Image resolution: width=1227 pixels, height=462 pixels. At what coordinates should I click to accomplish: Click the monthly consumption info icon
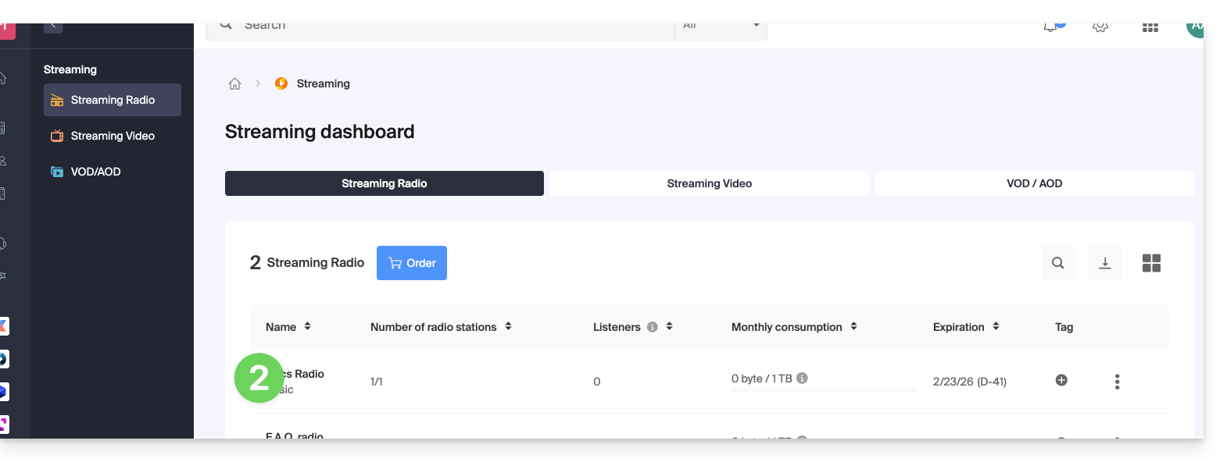coord(802,378)
